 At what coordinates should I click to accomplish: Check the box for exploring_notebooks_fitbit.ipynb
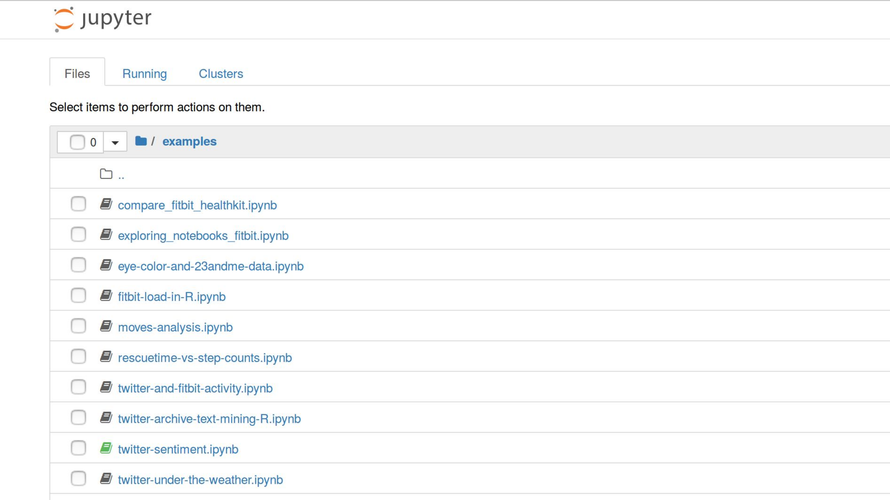click(x=78, y=235)
